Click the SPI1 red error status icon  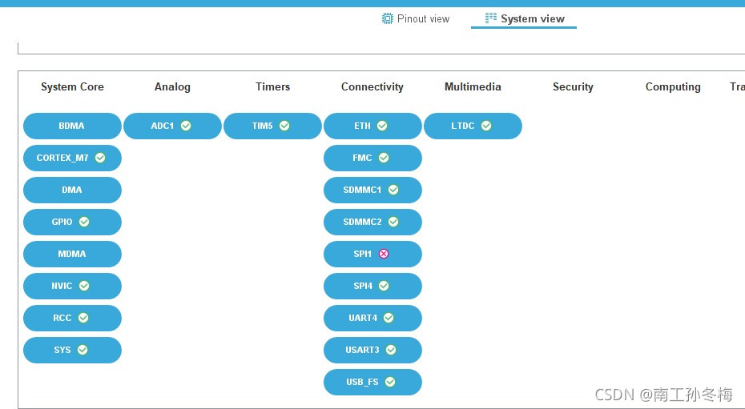coord(384,254)
